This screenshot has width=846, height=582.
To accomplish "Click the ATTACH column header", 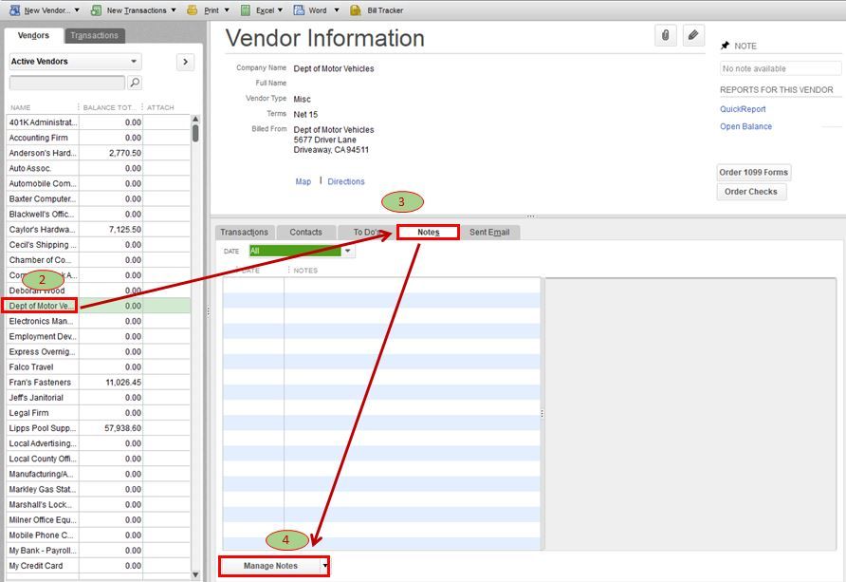I will coord(161,107).
